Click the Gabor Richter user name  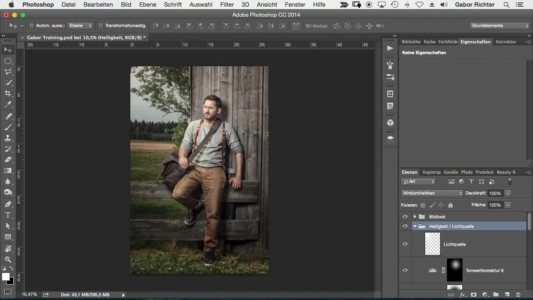(474, 5)
